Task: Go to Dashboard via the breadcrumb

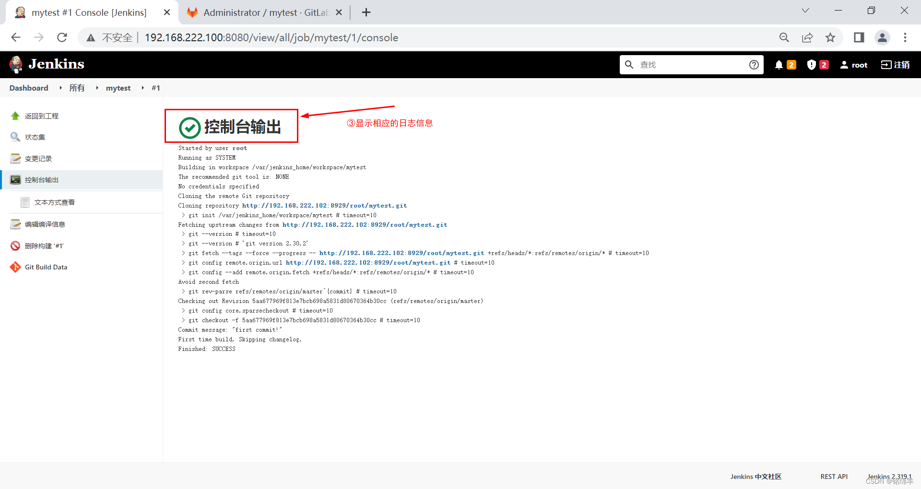Action: (28, 88)
